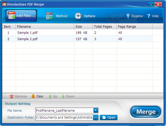Click the Down green arrow icon
This screenshot has height=126, width=166.
(63, 96)
